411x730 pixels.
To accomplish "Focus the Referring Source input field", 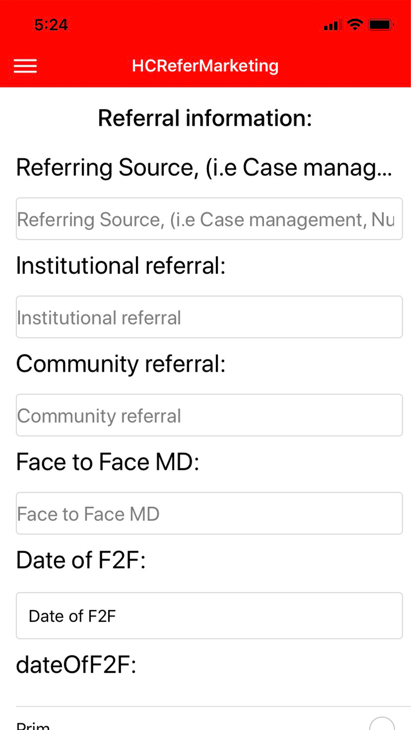I will [x=209, y=219].
